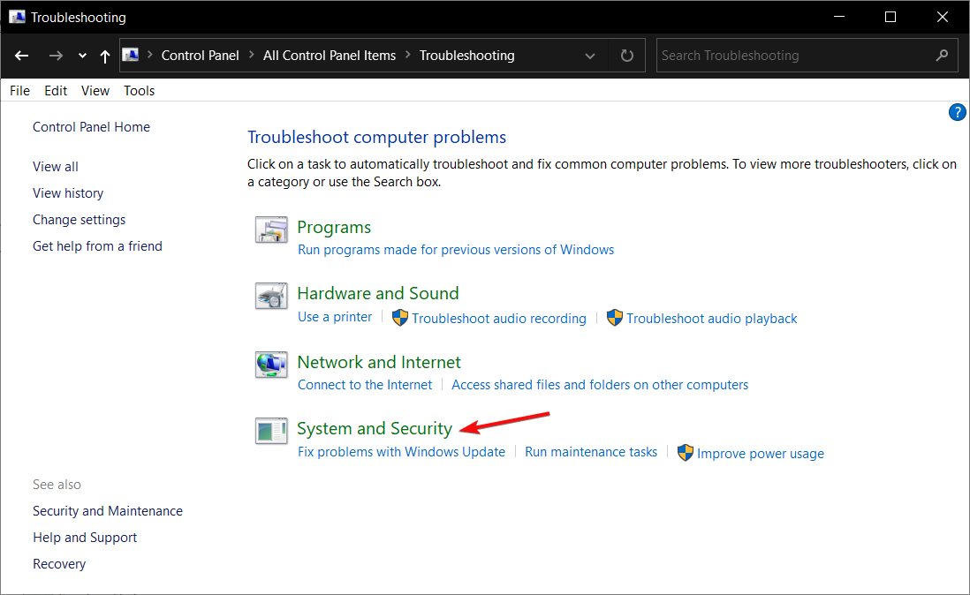This screenshot has width=970, height=595.
Task: Focus the Search Troubleshooting field
Action: point(807,56)
